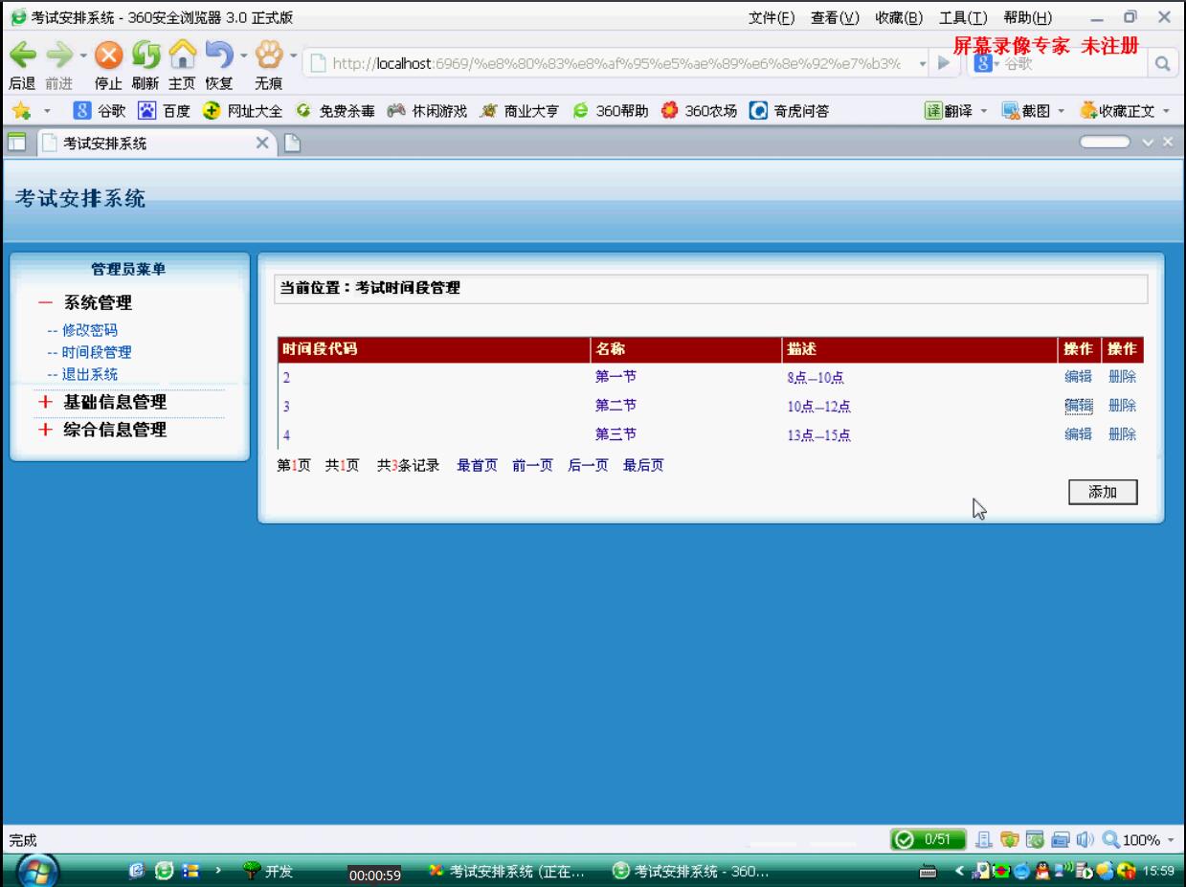Open the 翻译 dropdown arrow
This screenshot has width=1186, height=887.
983,112
